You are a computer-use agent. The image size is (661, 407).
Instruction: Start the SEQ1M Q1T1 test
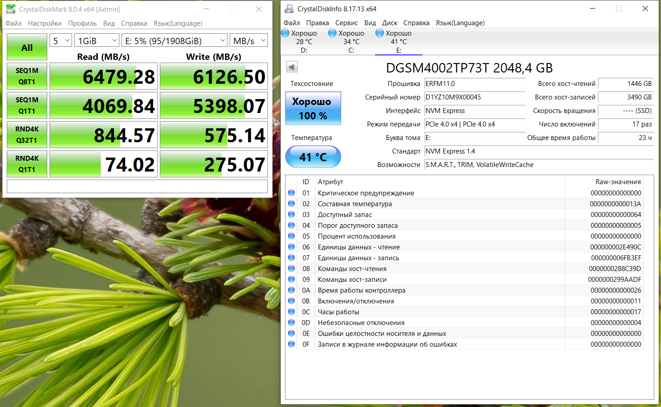pos(27,105)
